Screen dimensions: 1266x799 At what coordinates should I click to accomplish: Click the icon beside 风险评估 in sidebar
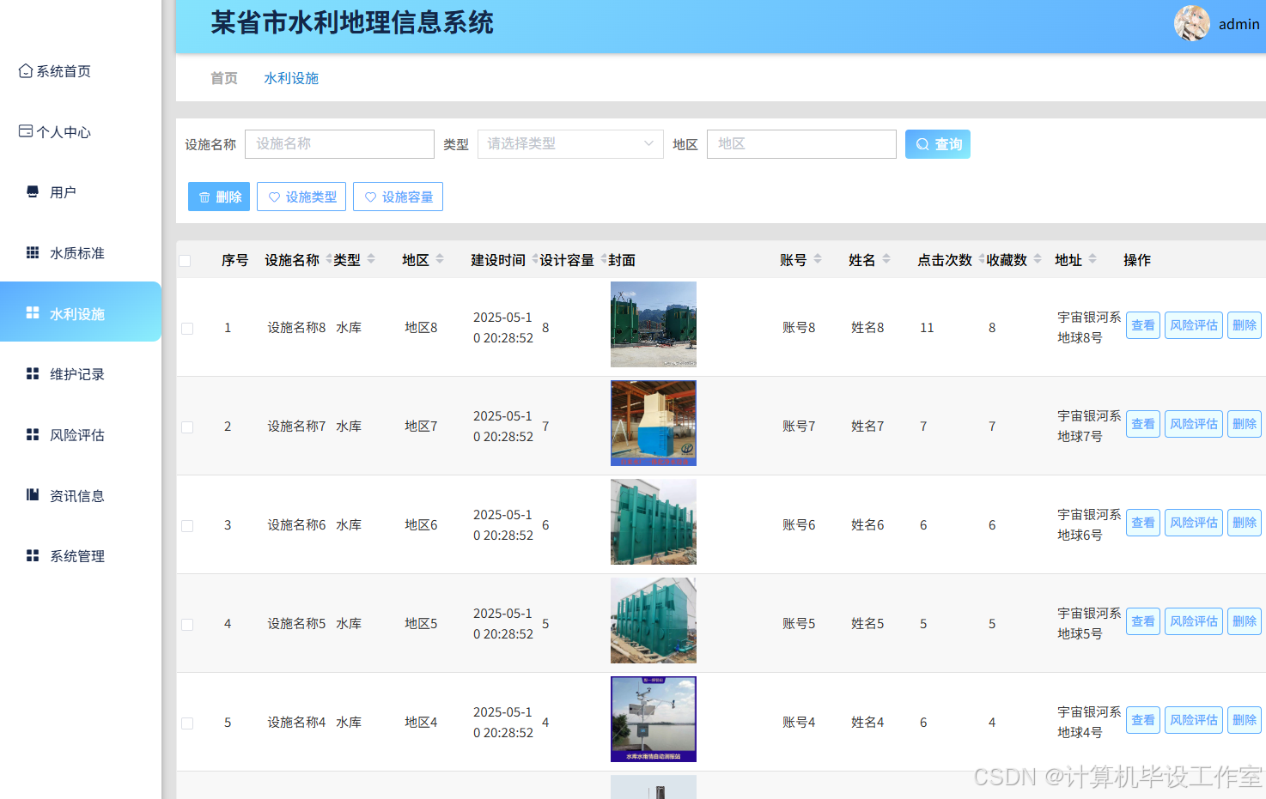coord(33,434)
